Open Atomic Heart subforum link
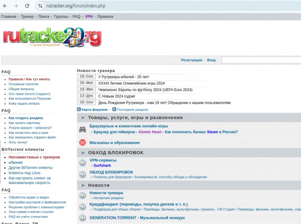Image resolution: width=301 pixels, height=224 pixels. pos(150,132)
